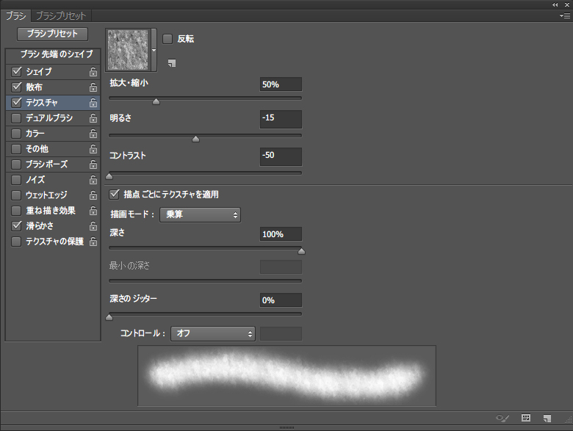The image size is (573, 431).
Task: Click lock icon beside シェイプ row
Action: (93, 72)
